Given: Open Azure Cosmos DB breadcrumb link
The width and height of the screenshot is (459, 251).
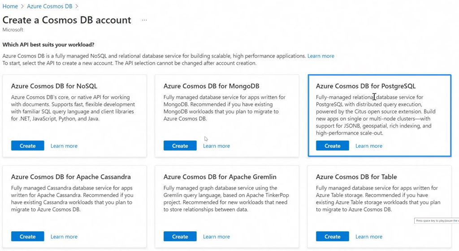Looking at the screenshot, I should tap(50, 6).
